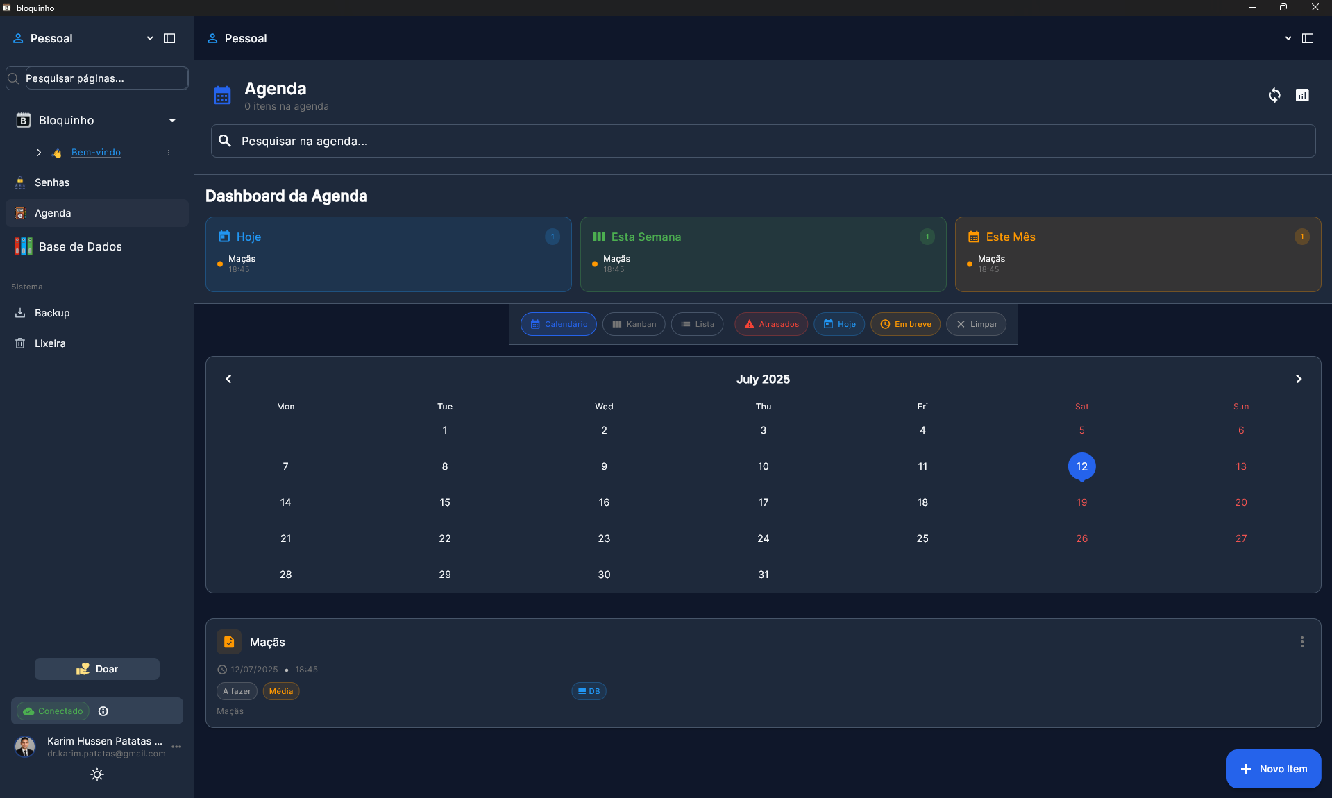The width and height of the screenshot is (1332, 798).
Task: Go to previous month in calendar
Action: (x=228, y=379)
